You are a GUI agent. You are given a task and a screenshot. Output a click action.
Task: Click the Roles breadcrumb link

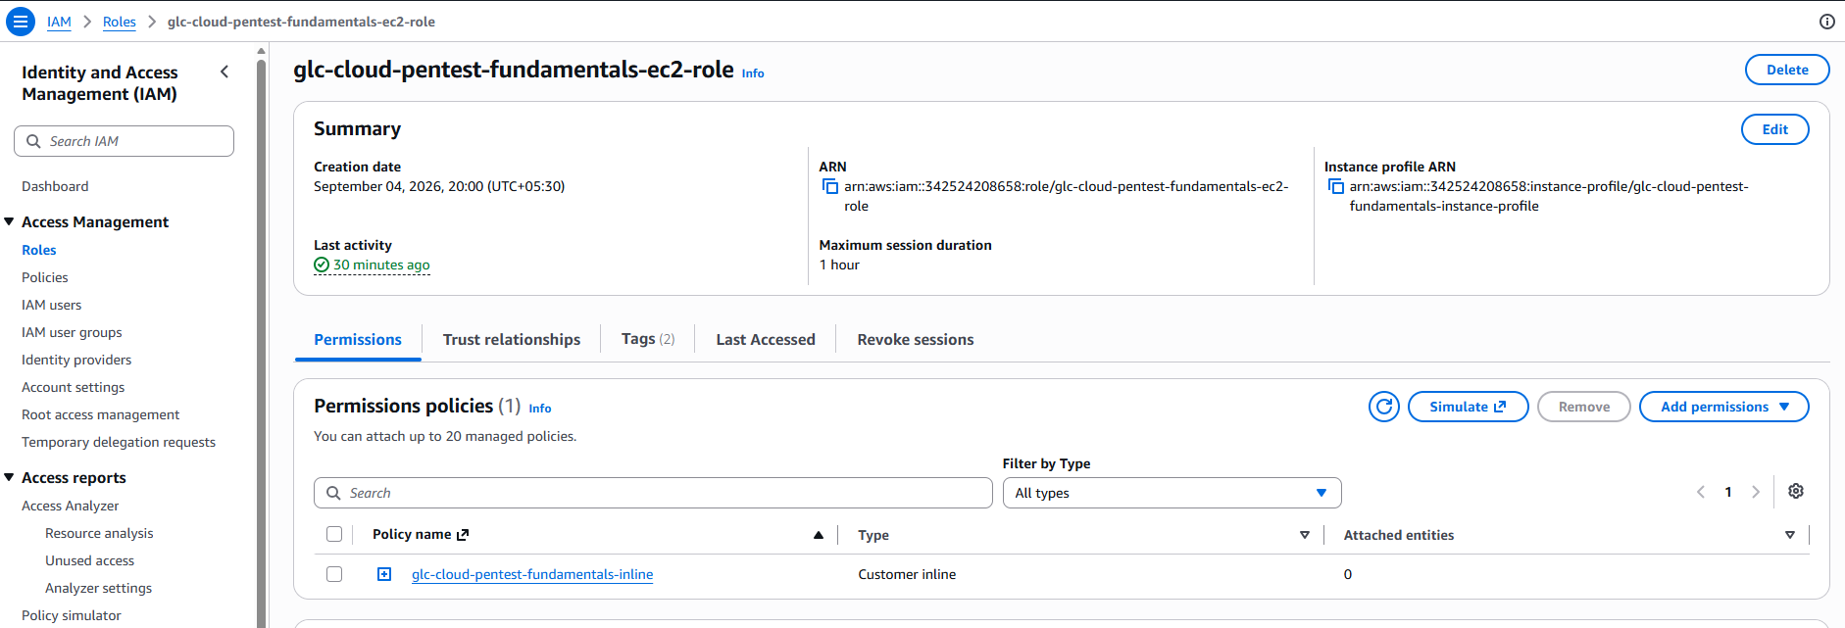click(x=120, y=22)
